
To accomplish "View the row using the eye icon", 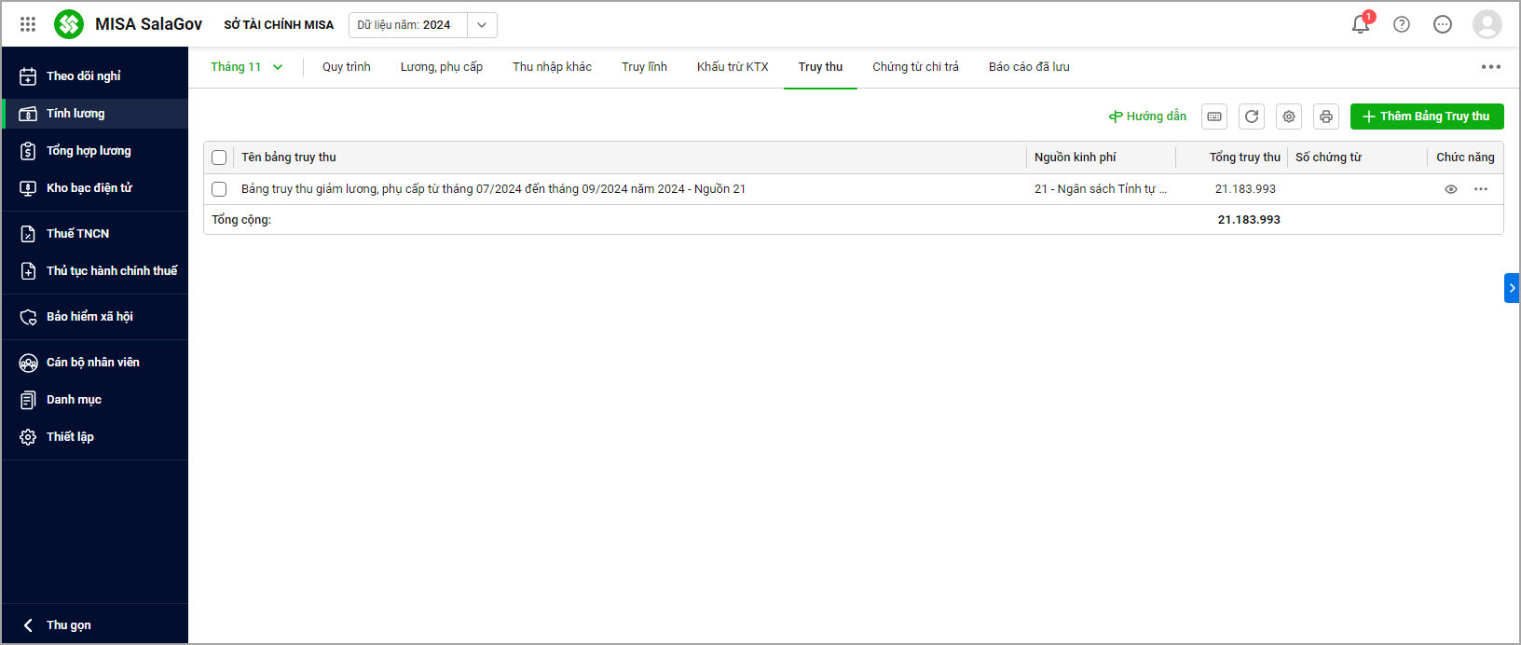I will pyautogui.click(x=1451, y=189).
